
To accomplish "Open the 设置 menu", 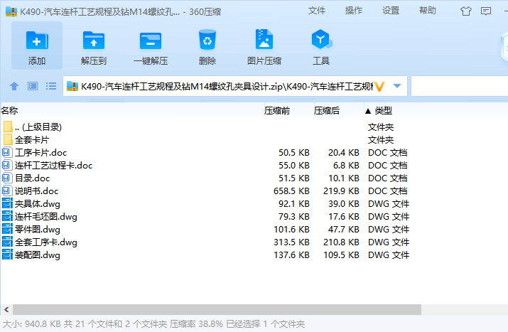I will tap(390, 11).
